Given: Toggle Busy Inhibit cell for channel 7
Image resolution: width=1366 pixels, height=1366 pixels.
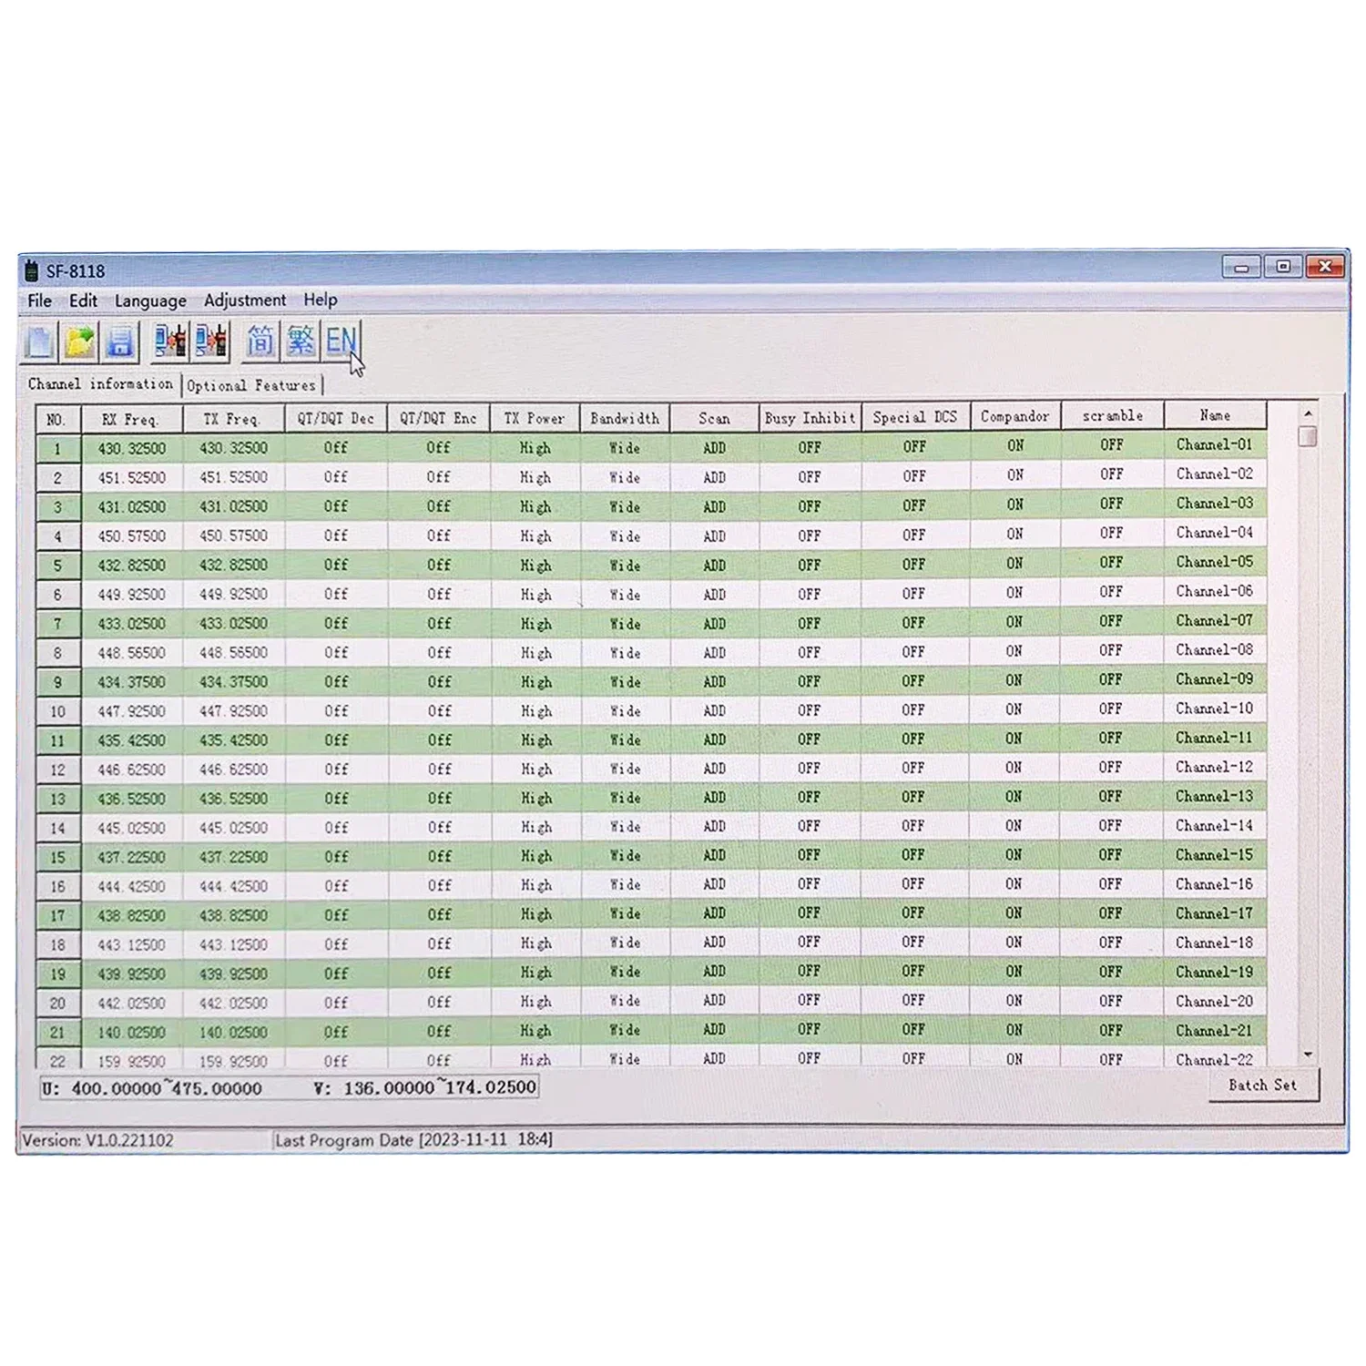Looking at the screenshot, I should pos(809,624).
